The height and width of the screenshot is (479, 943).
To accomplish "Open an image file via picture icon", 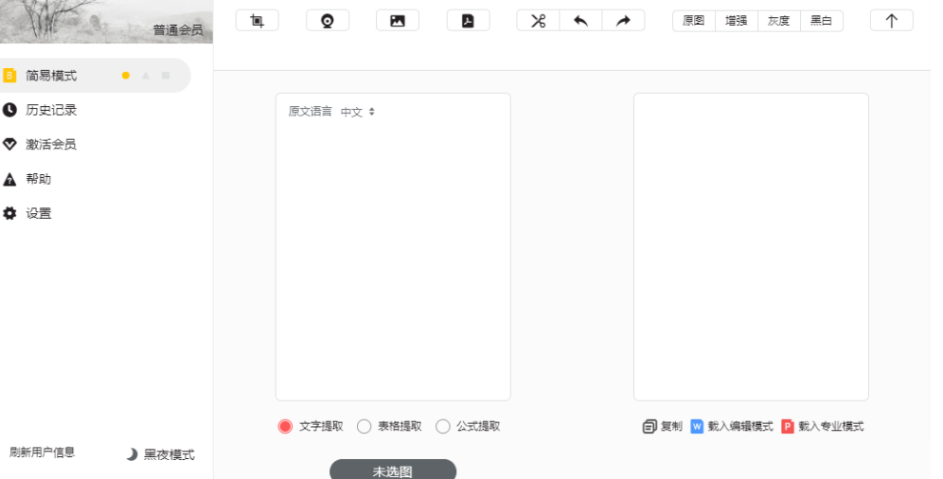I will coord(398,21).
